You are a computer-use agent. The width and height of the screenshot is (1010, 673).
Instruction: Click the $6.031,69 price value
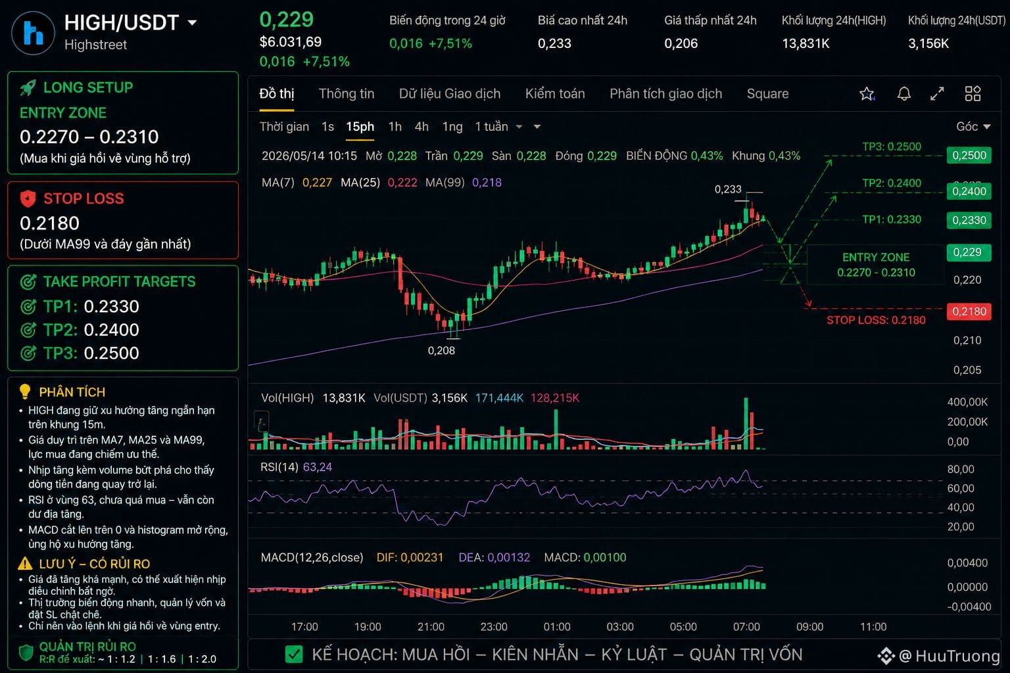tap(291, 42)
